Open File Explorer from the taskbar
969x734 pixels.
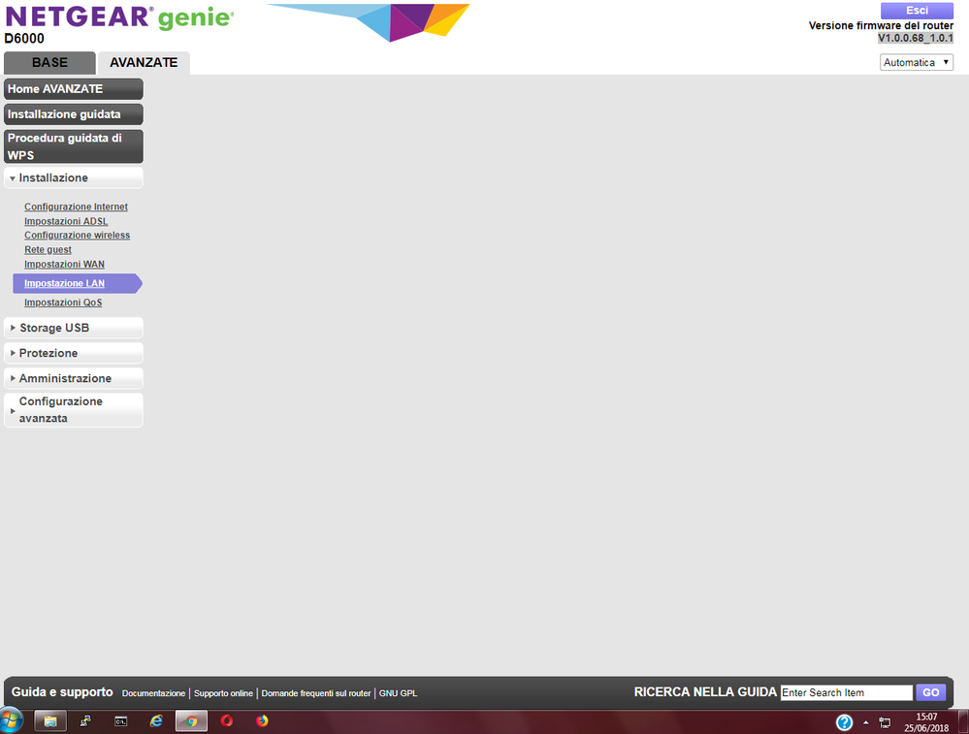(50, 721)
